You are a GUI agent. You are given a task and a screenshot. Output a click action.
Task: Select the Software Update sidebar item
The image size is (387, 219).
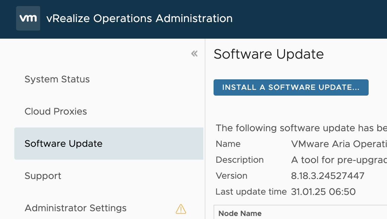[63, 143]
